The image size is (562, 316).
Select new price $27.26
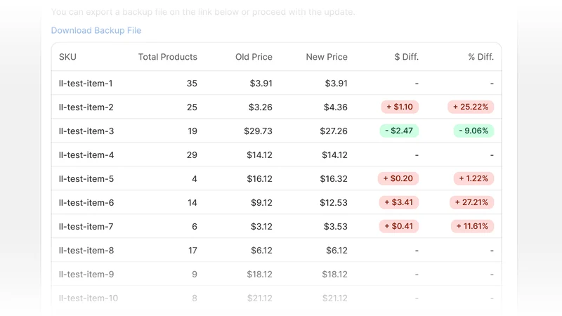click(334, 131)
